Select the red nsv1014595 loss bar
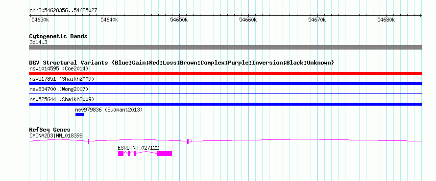The width and height of the screenshot is (436, 181). pyautogui.click(x=225, y=73)
